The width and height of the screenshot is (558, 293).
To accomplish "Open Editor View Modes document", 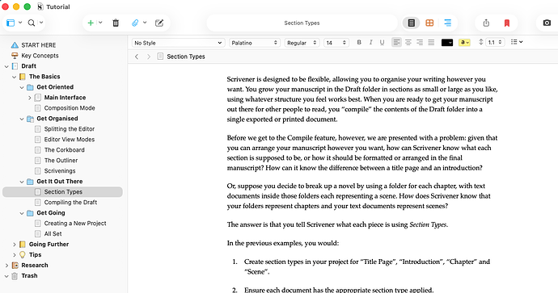I will click(x=69, y=139).
